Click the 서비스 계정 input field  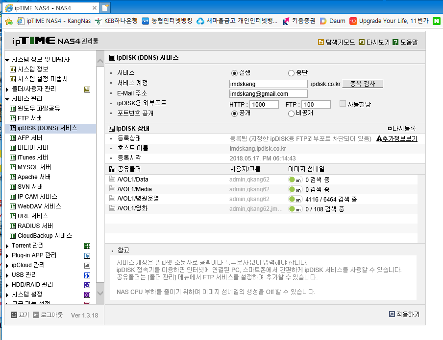point(269,84)
